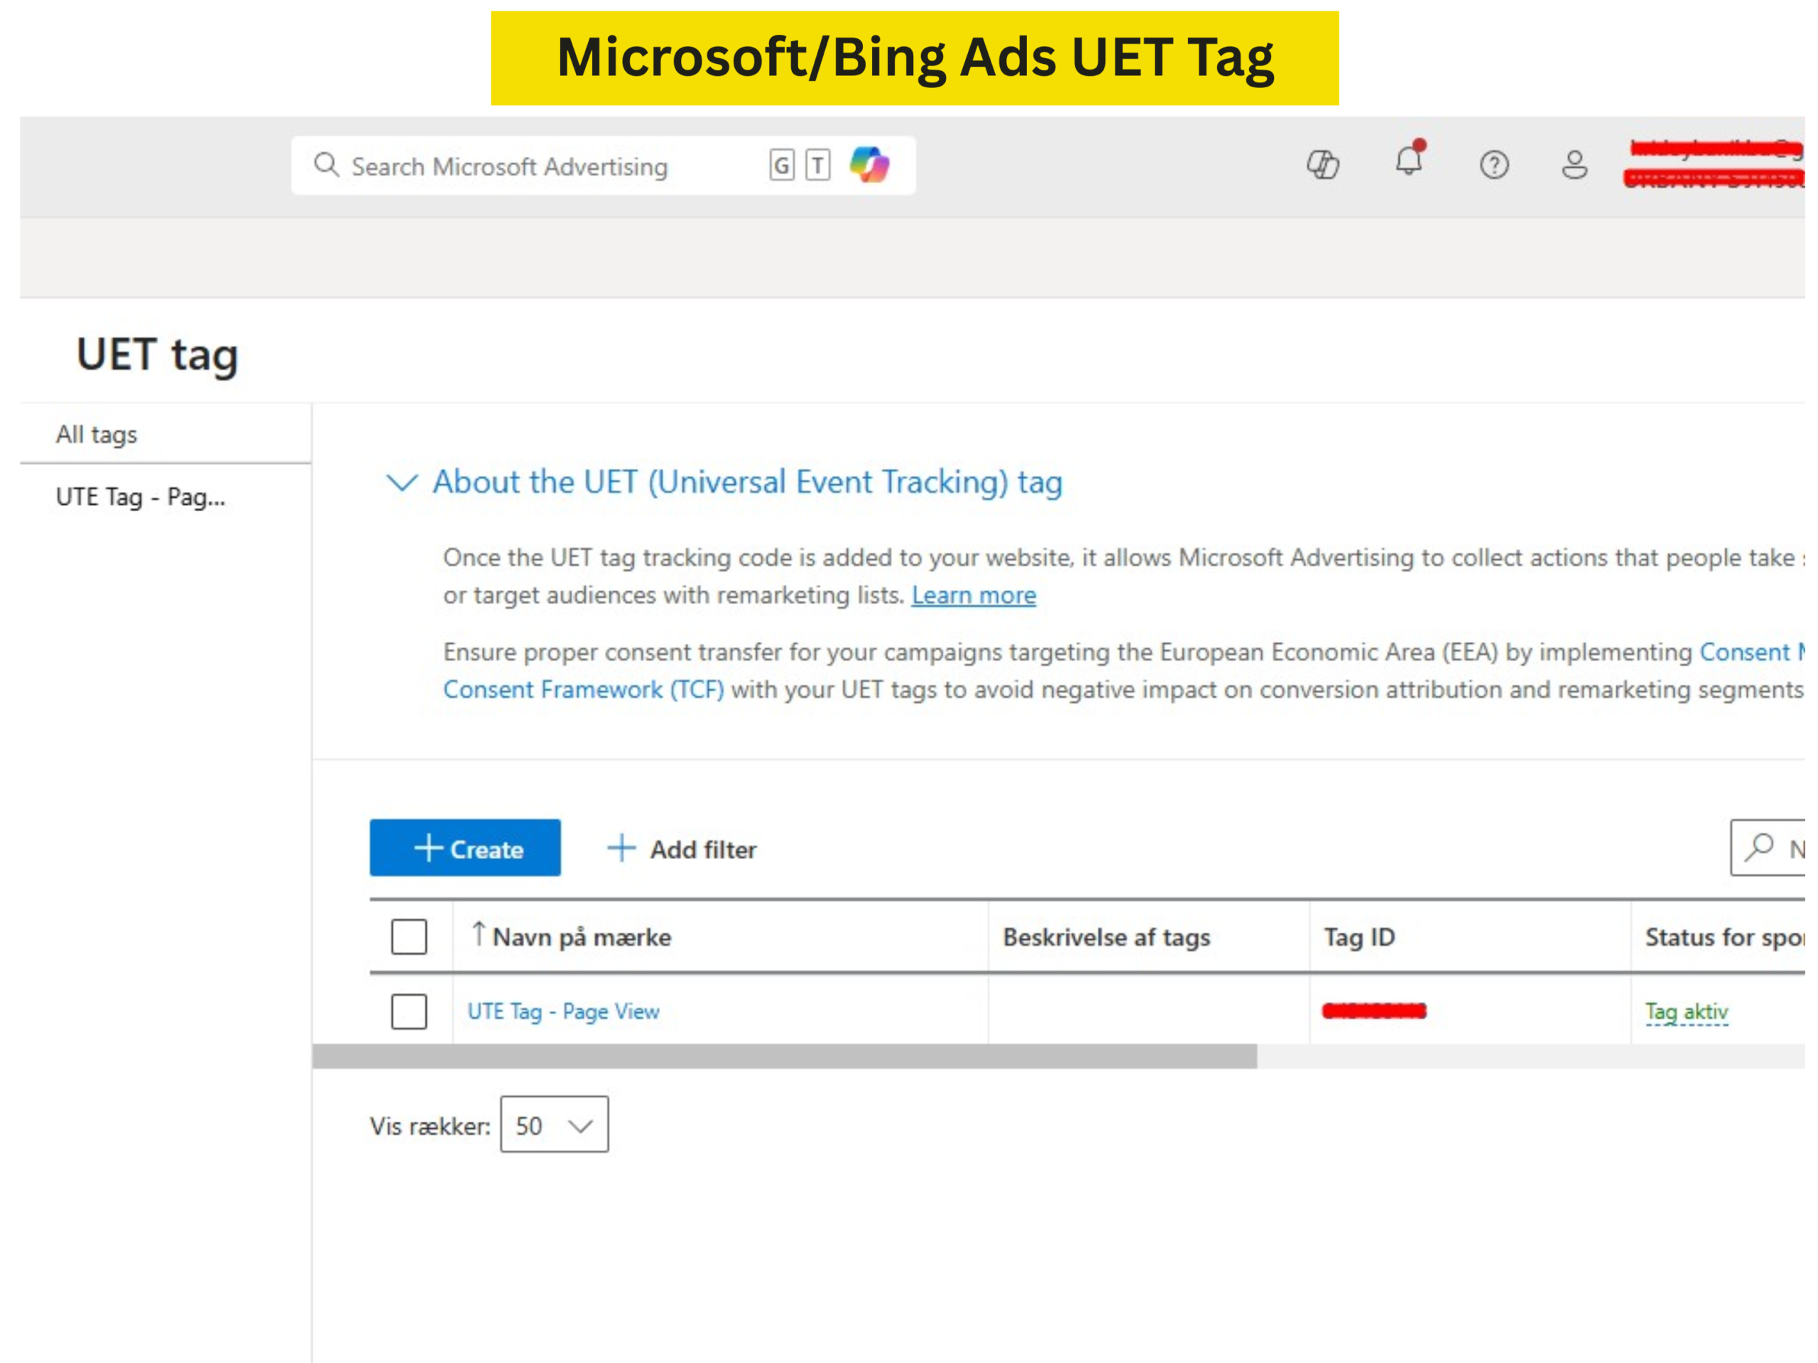The image size is (1818, 1363).
Task: Click the Create button
Action: [x=465, y=848]
